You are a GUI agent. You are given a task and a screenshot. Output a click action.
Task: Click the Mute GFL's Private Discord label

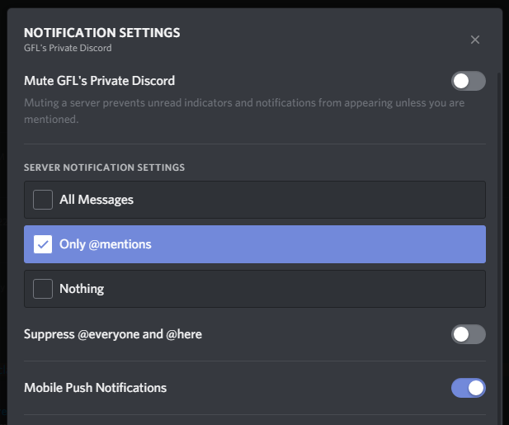coord(99,81)
